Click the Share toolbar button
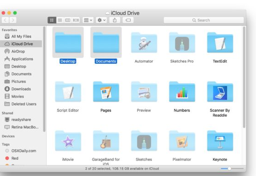 click(x=115, y=20)
